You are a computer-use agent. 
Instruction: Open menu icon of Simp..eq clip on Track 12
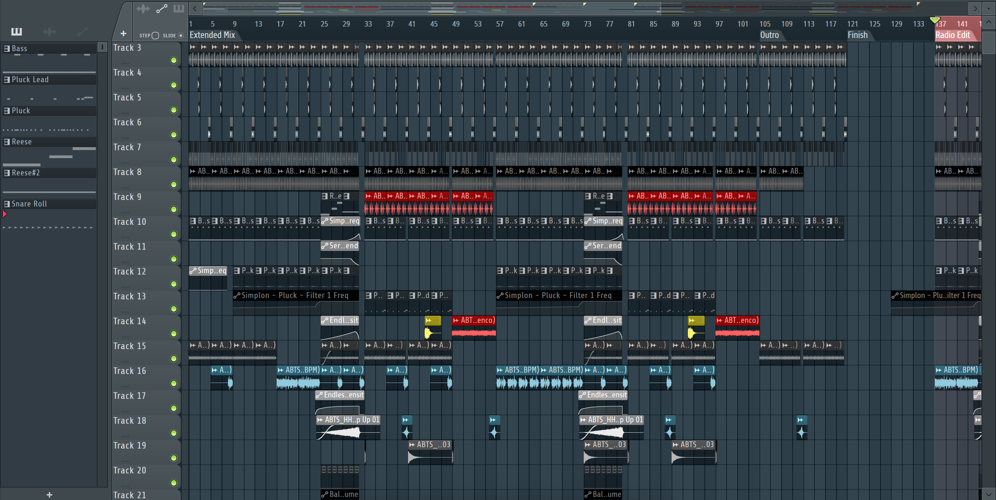coord(193,271)
